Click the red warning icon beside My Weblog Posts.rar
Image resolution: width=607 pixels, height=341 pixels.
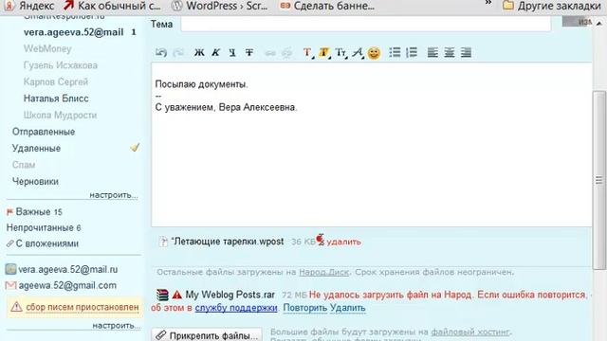coord(177,295)
